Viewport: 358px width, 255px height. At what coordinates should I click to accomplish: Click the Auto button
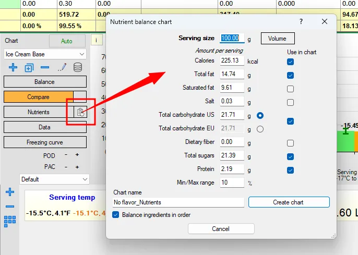(x=67, y=41)
